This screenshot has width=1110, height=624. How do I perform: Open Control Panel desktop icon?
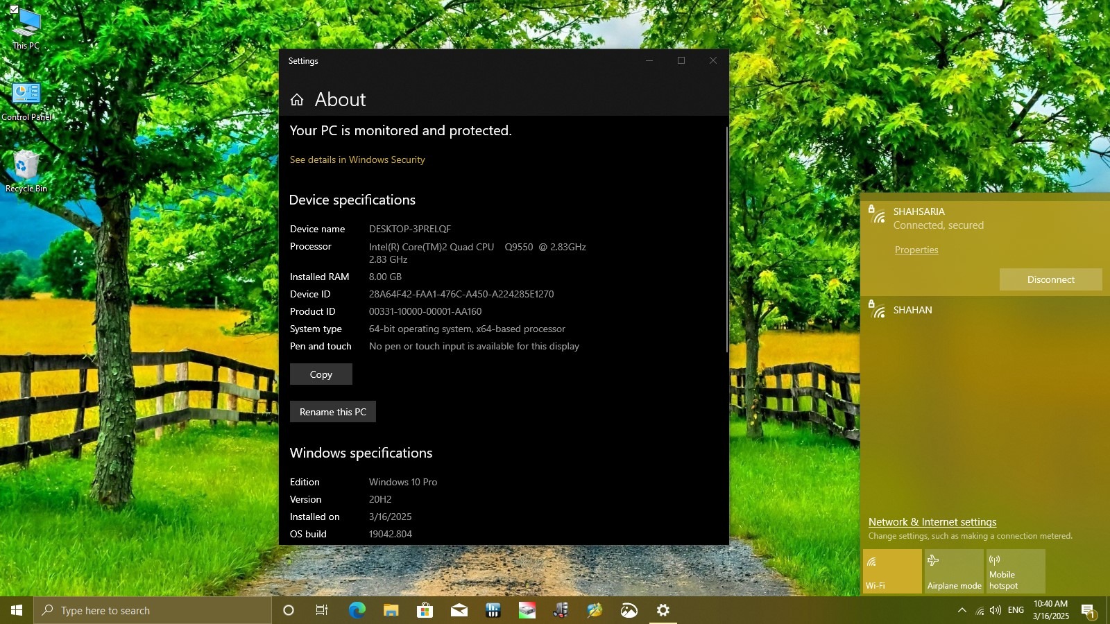26,101
